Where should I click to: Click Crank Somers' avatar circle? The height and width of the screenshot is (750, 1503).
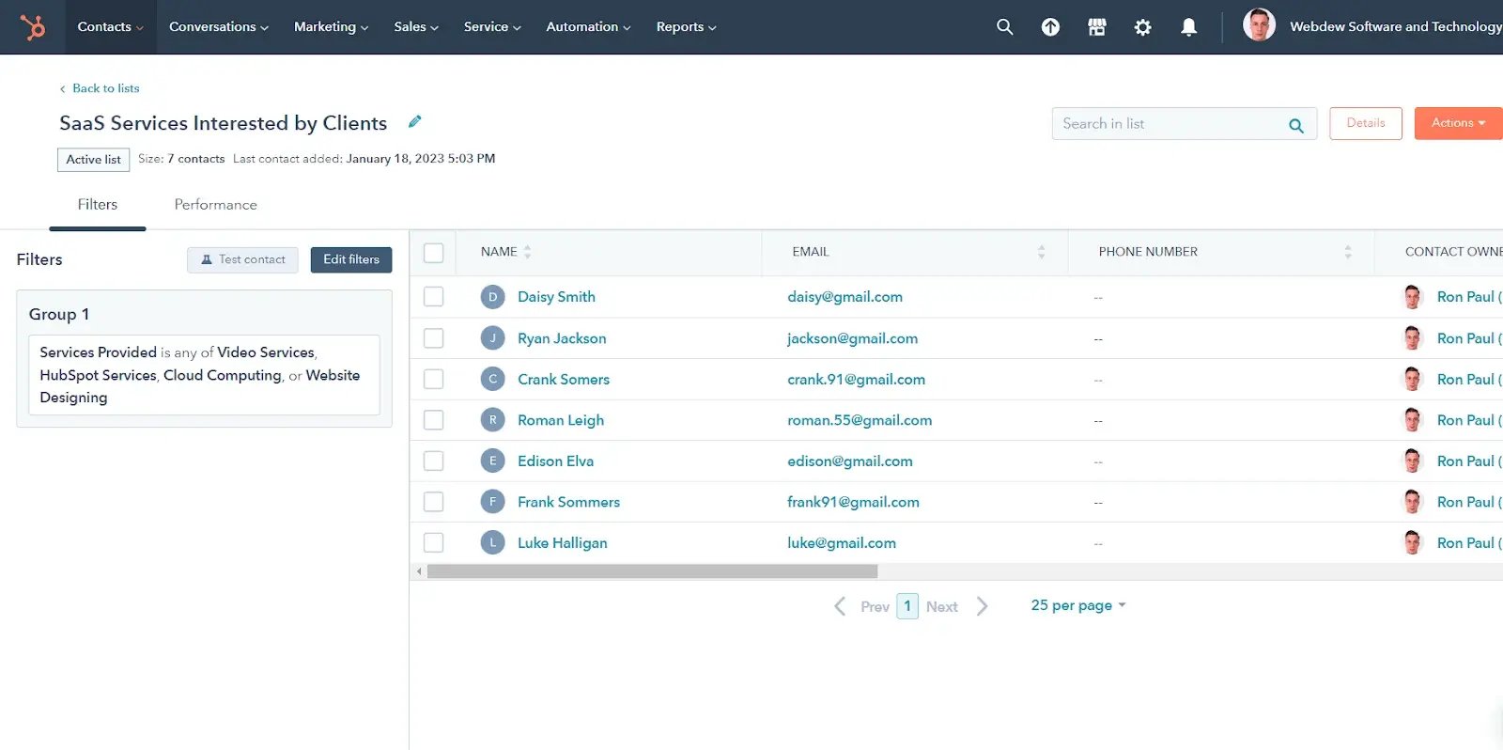[x=492, y=379]
